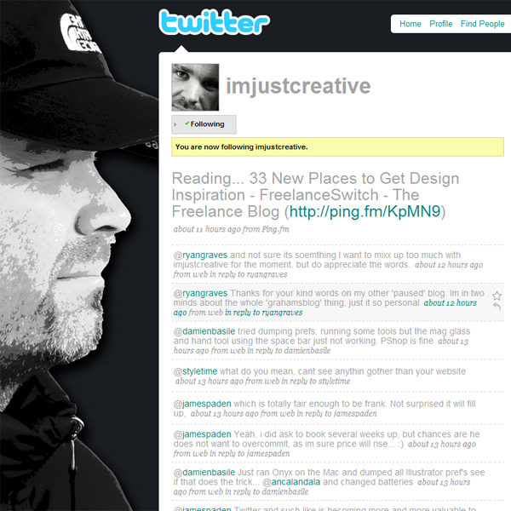The image size is (511, 511).
Task: Open the Home menu item
Action: (411, 24)
